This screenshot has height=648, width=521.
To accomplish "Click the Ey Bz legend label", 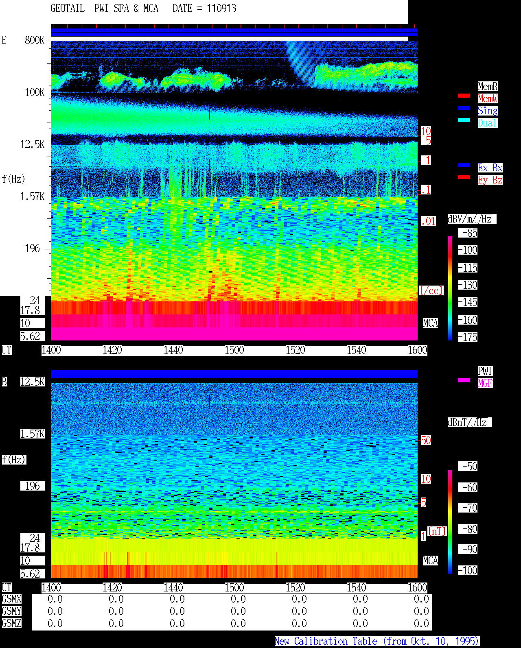I will tap(490, 180).
